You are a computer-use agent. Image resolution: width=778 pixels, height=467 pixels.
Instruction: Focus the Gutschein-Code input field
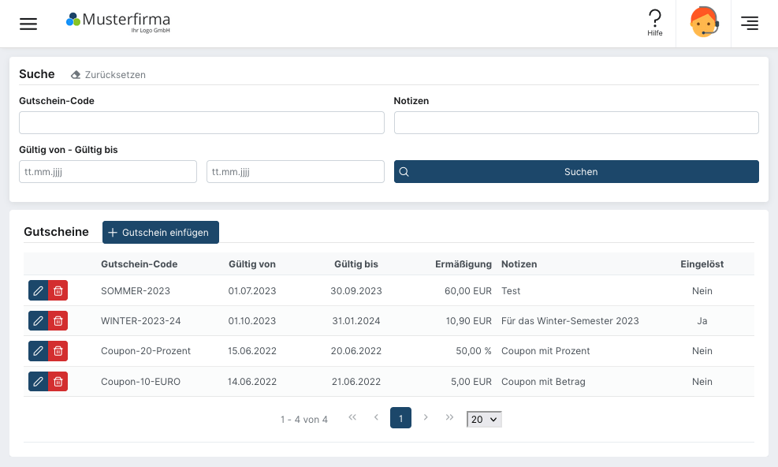pyautogui.click(x=201, y=122)
